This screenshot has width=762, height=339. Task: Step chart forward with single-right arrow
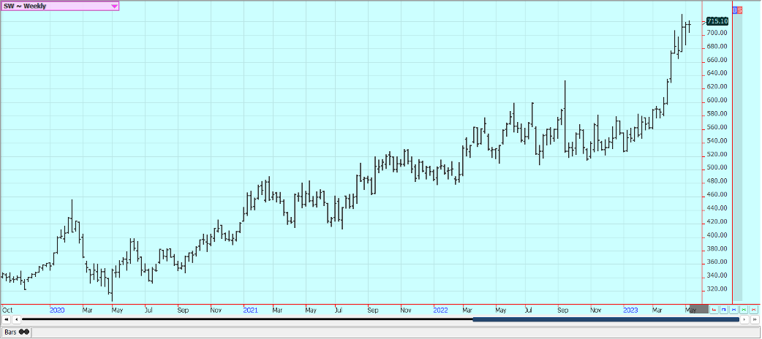tap(745, 319)
